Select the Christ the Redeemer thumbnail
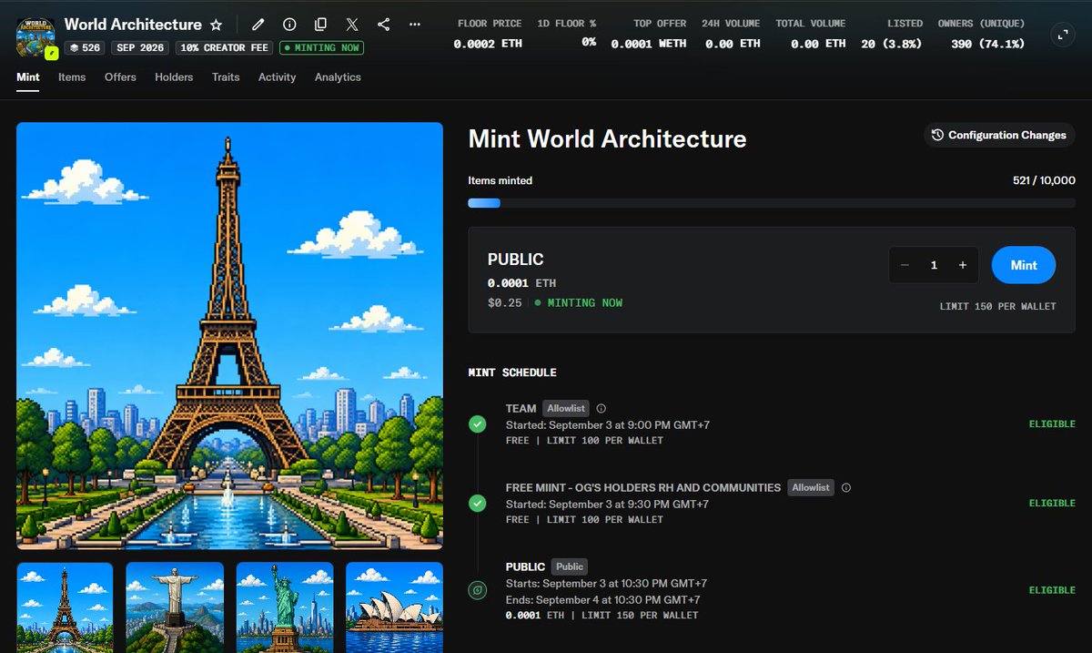This screenshot has width=1092, height=653. (175, 607)
